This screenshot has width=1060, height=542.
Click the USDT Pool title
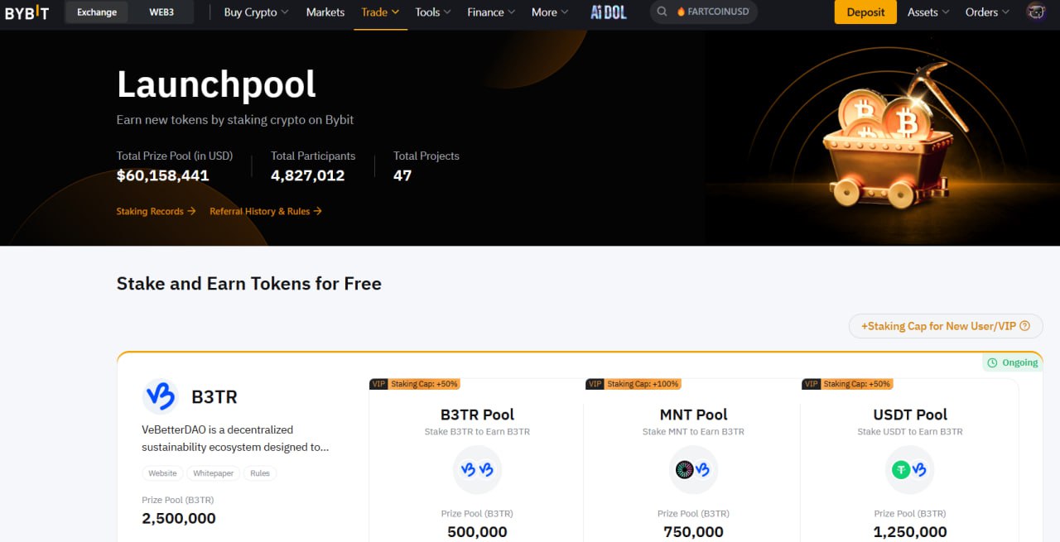click(x=909, y=415)
